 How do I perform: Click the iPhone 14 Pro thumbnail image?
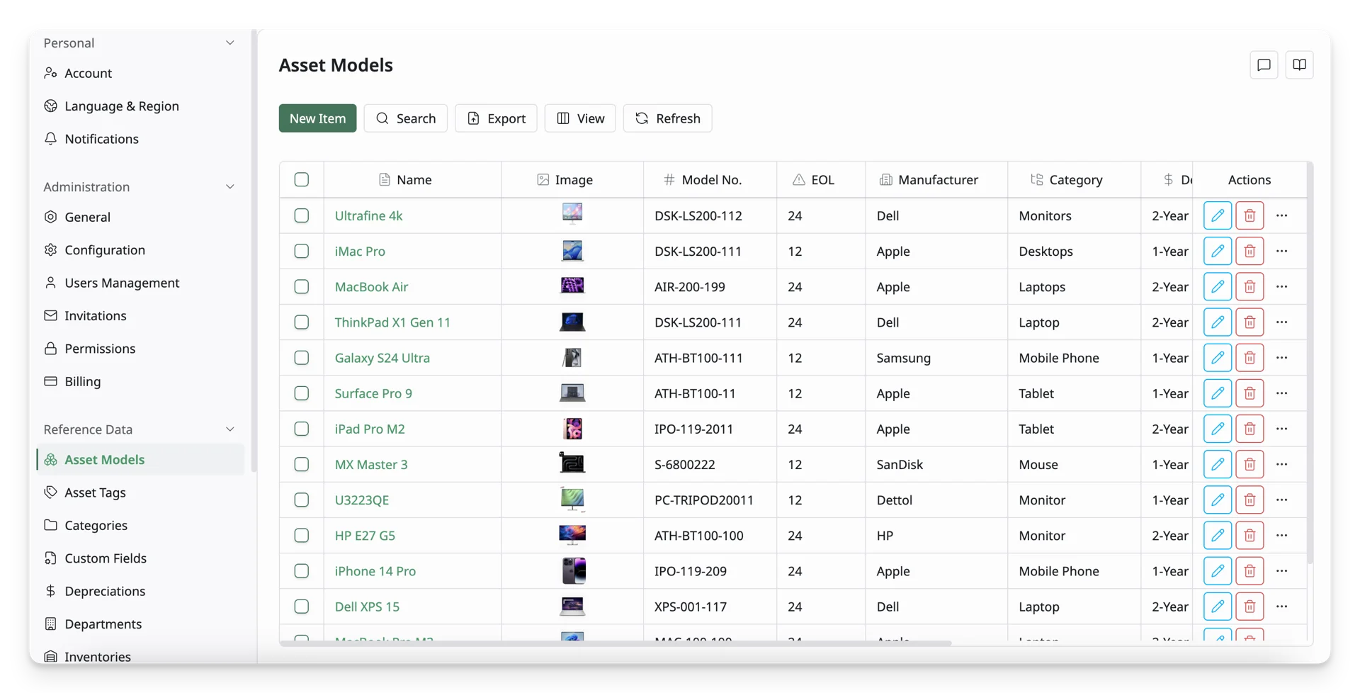(572, 570)
